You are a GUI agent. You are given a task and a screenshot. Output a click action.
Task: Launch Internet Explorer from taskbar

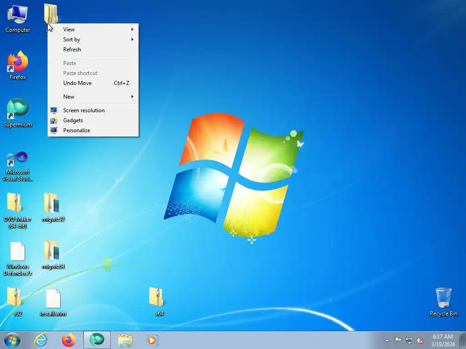[41, 340]
